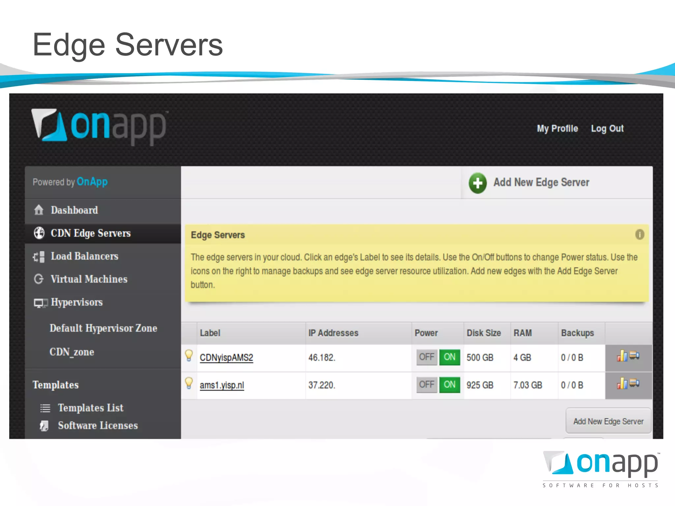Image resolution: width=675 pixels, height=506 pixels.
Task: Open Hypervisors menu item
Action: [x=77, y=302]
